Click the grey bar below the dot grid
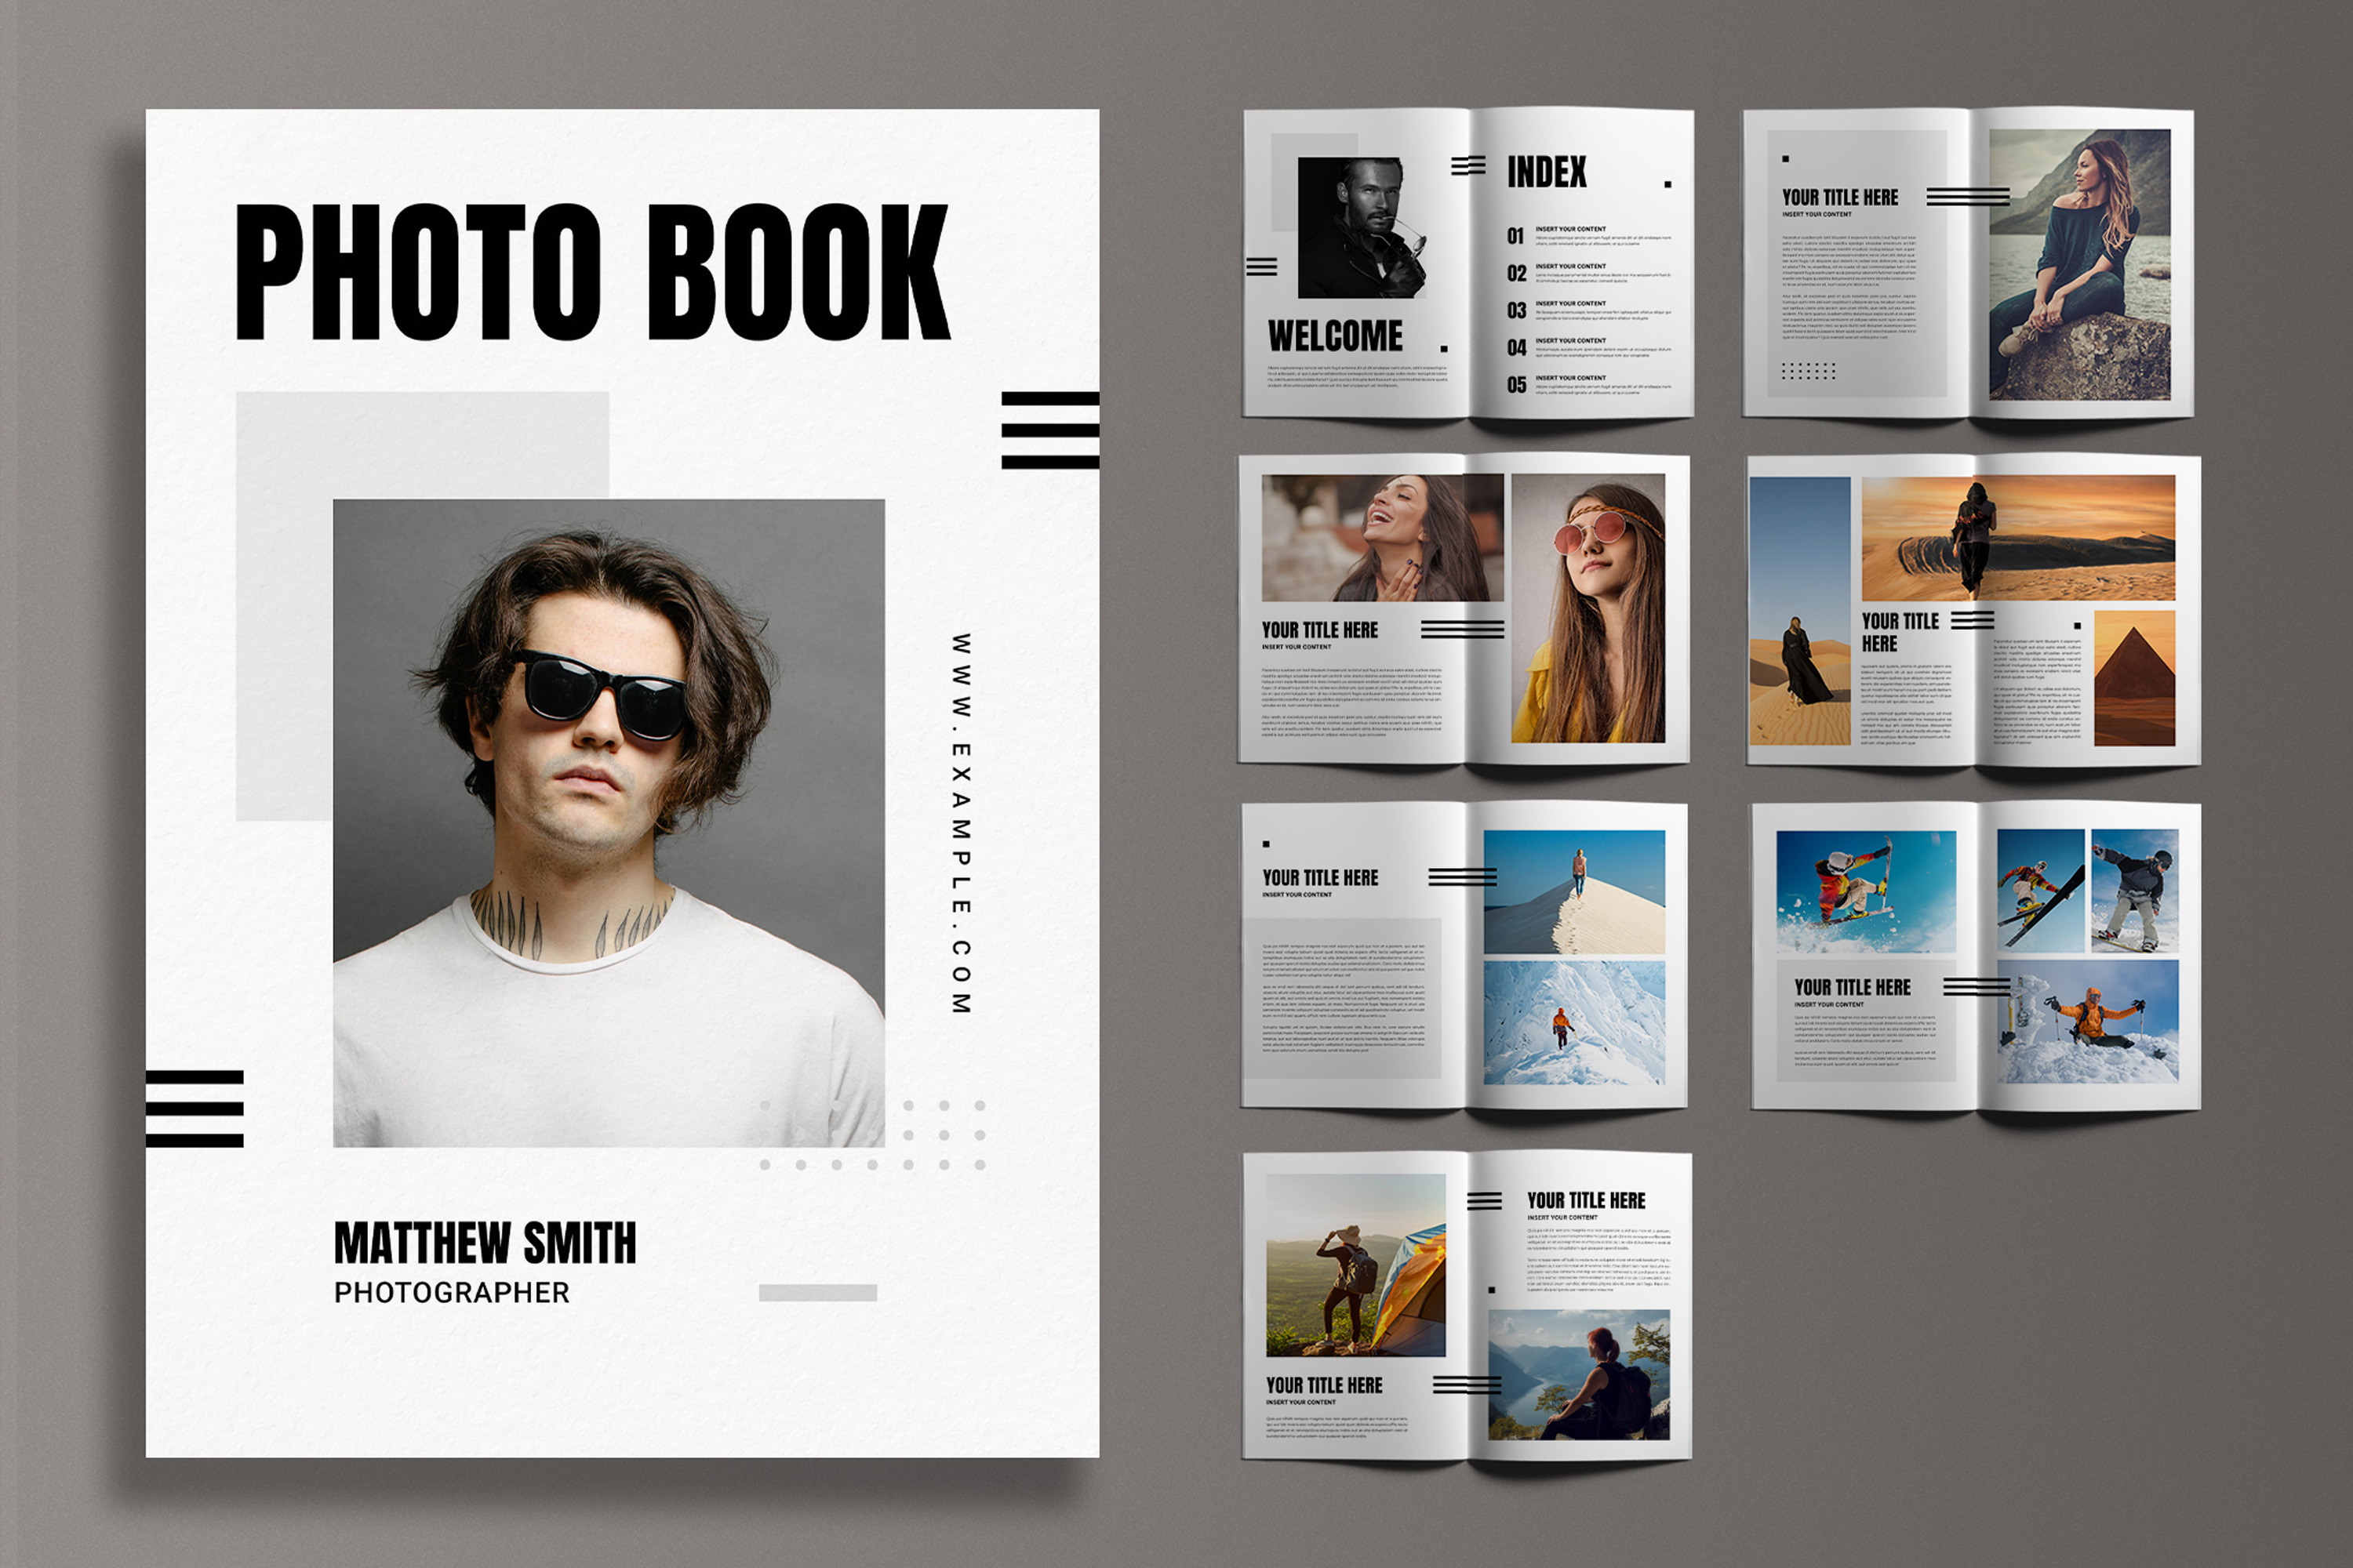 (x=817, y=1293)
